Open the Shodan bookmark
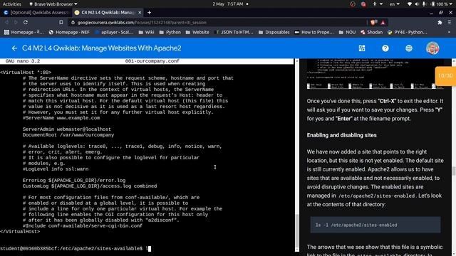Viewport: 456px width, 256px height. (372, 32)
